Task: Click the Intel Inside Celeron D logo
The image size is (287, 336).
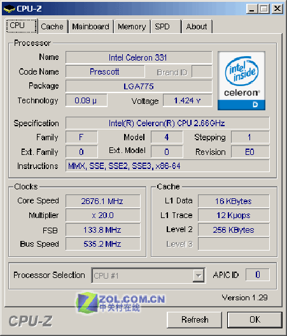Action: pos(241,81)
